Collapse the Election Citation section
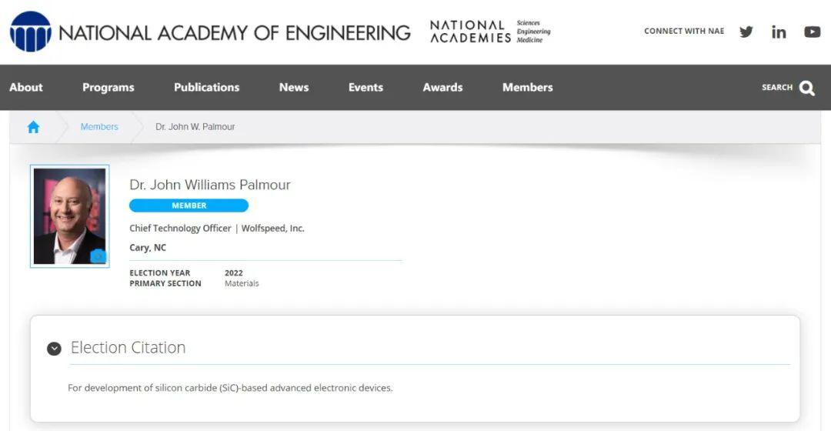This screenshot has height=431, width=831. (54, 349)
